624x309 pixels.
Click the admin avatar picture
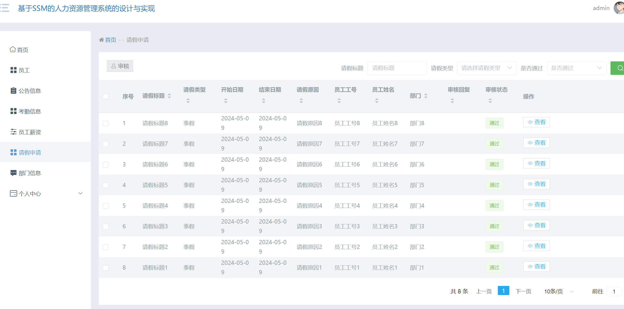tap(619, 8)
